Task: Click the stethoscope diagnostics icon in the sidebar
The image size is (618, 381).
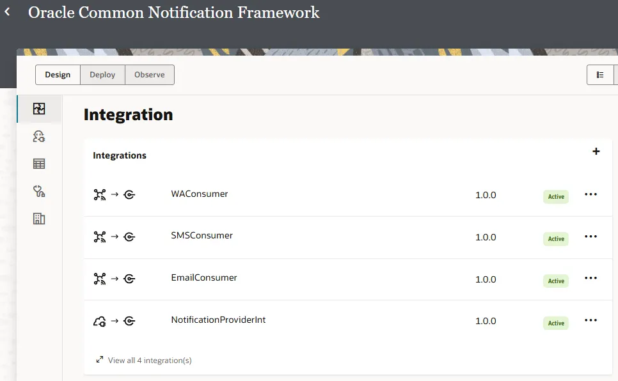Action: coord(39,191)
